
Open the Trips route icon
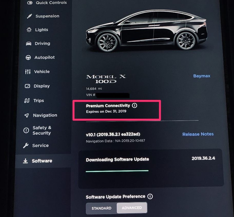tap(27, 101)
